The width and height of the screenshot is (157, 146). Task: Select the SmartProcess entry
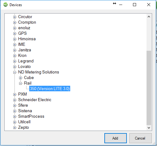pyautogui.click(x=31, y=116)
